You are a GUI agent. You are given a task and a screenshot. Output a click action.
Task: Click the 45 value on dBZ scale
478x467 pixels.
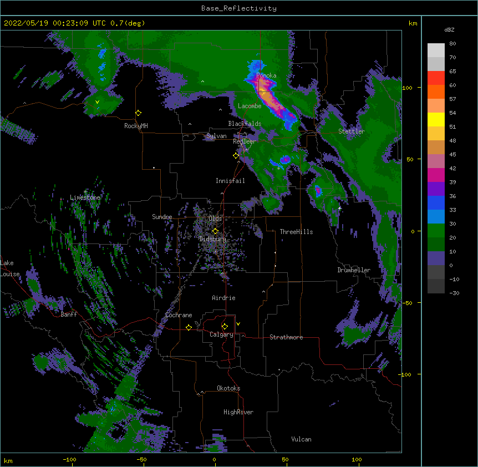click(452, 155)
